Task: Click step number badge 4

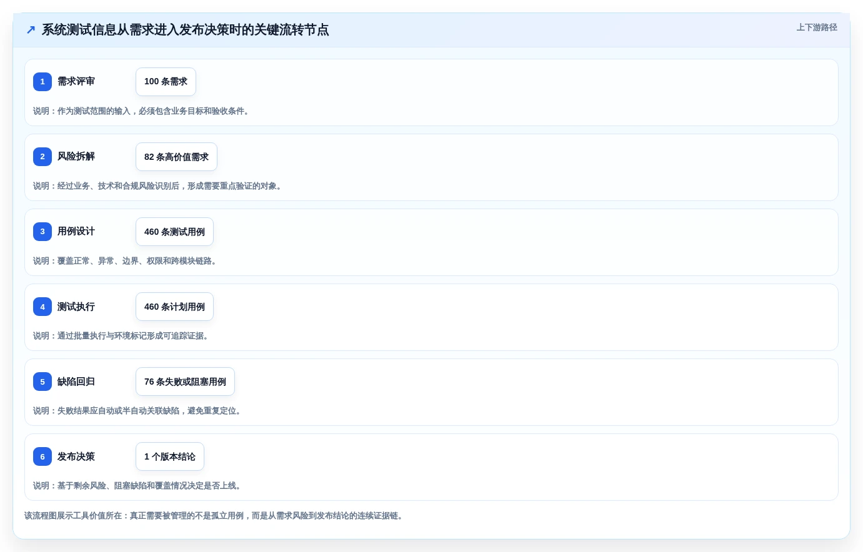Action: tap(42, 307)
